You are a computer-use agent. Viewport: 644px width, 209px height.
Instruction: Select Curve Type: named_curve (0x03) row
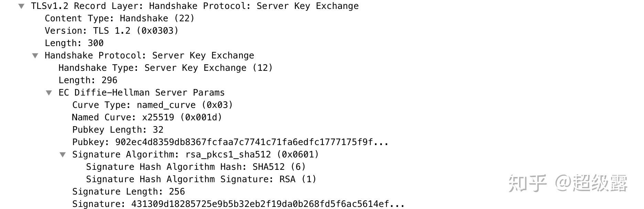[152, 105]
